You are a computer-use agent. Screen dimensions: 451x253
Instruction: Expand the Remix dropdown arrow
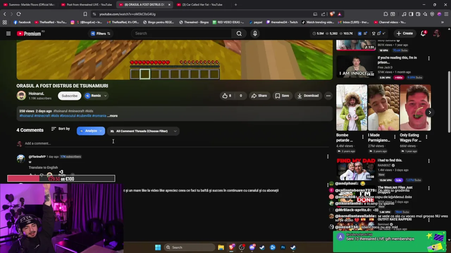tap(105, 96)
